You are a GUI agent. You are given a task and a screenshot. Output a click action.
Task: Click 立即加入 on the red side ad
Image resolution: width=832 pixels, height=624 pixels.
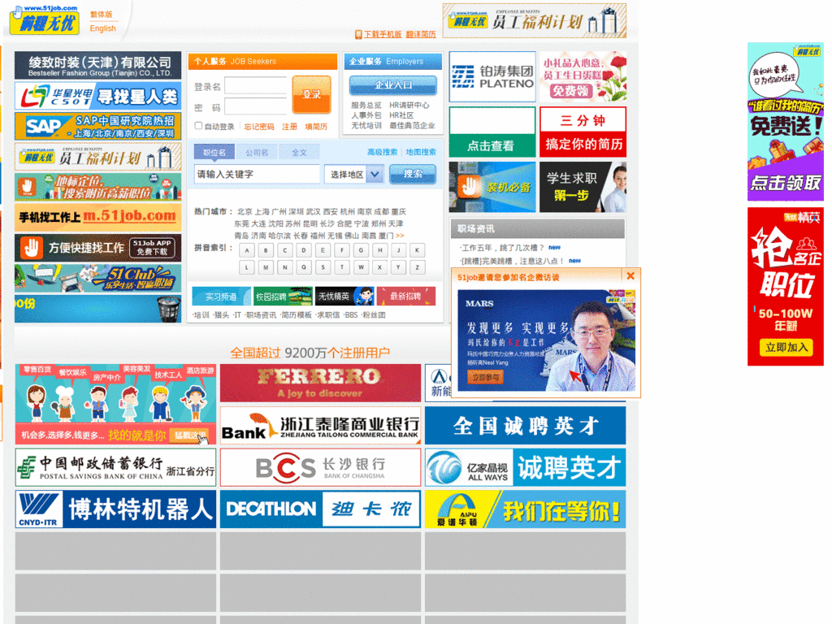(786, 348)
